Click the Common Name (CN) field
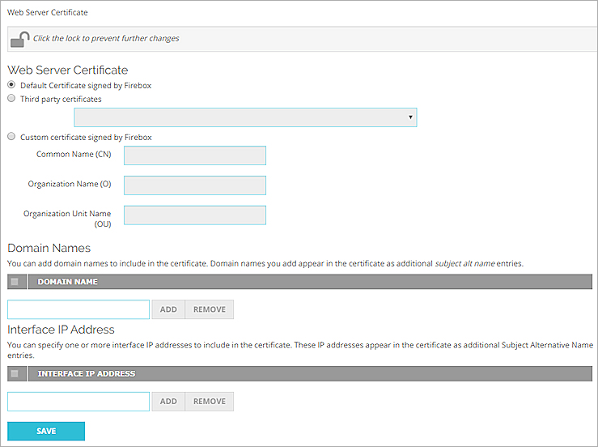Viewport: 598px width, 447px height. pyautogui.click(x=194, y=155)
